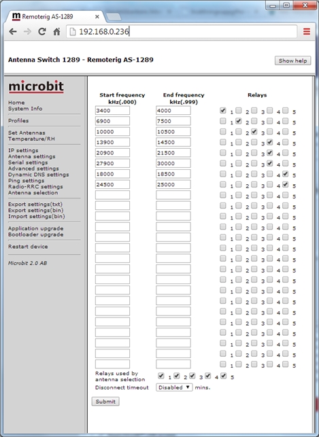The image size is (319, 437).
Task: Go to Profiles in sidebar
Action: tap(18, 121)
